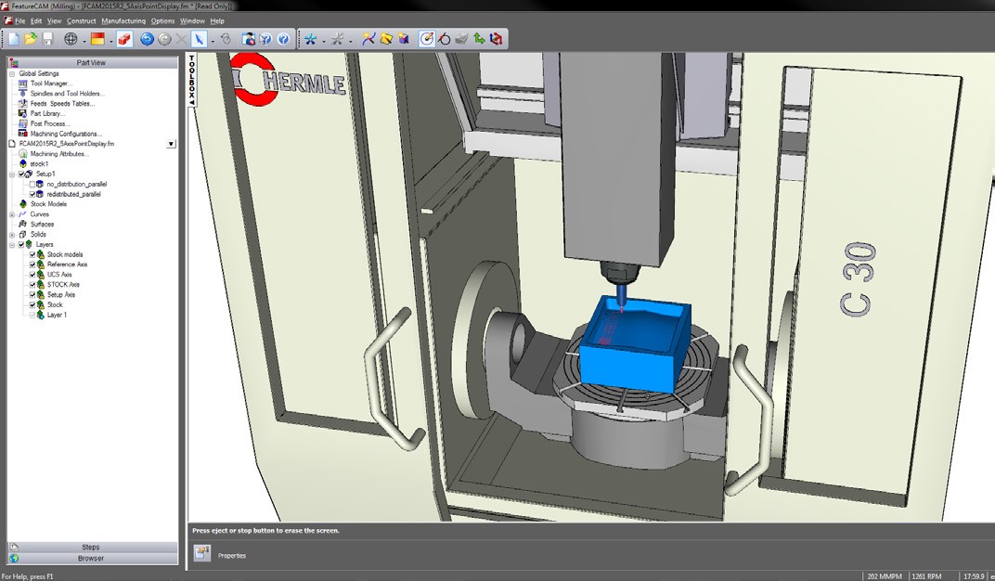
Task: Open the part file dropdown arrow
Action: tap(171, 144)
